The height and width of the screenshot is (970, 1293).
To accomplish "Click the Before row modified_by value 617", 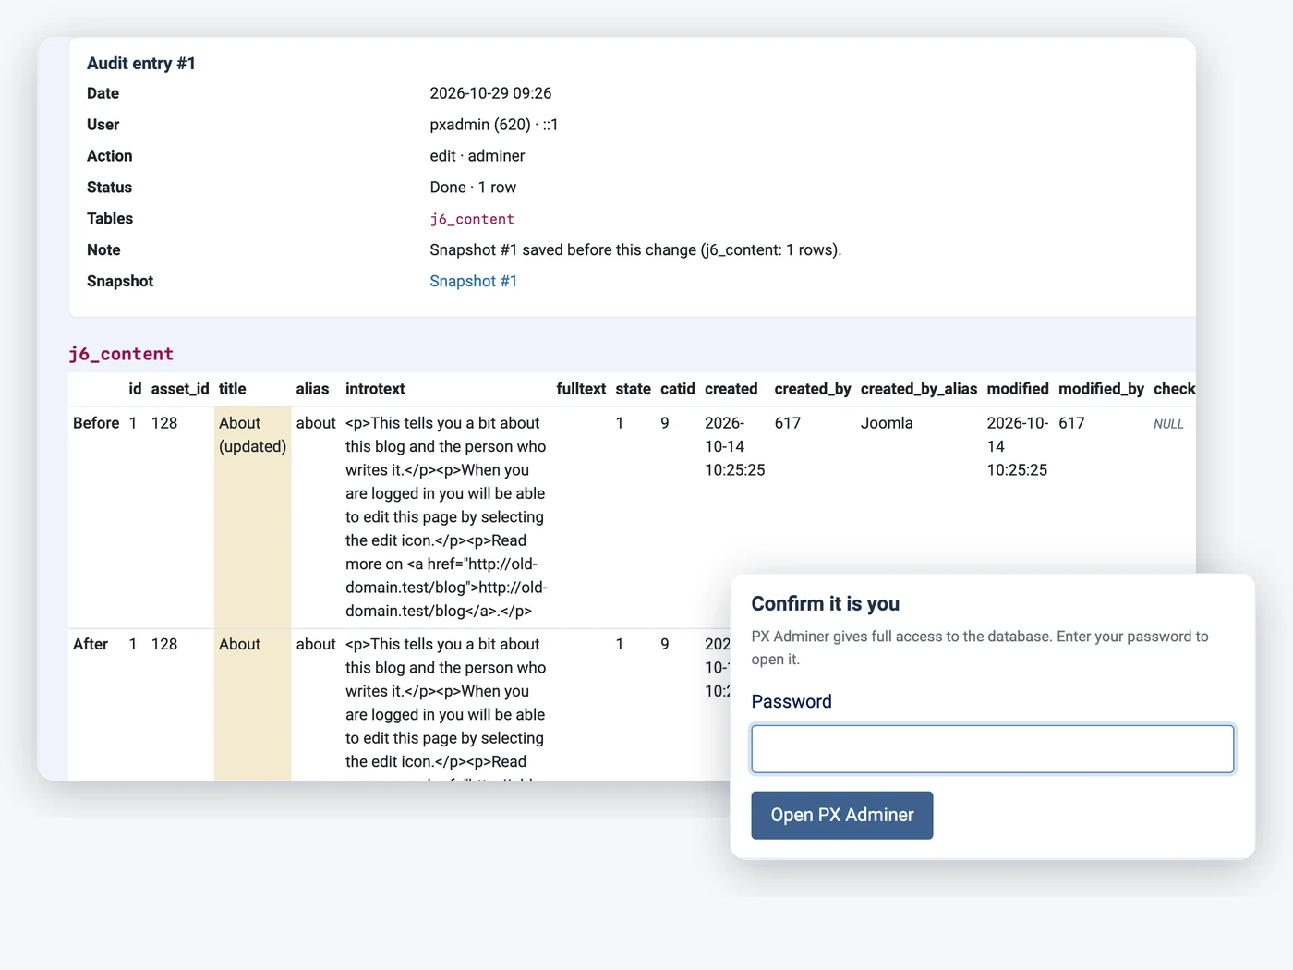I will [x=1071, y=423].
